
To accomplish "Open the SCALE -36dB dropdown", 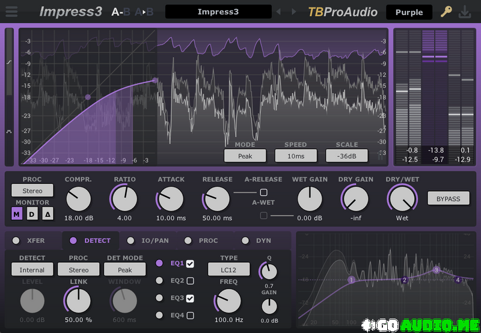I will point(347,156).
